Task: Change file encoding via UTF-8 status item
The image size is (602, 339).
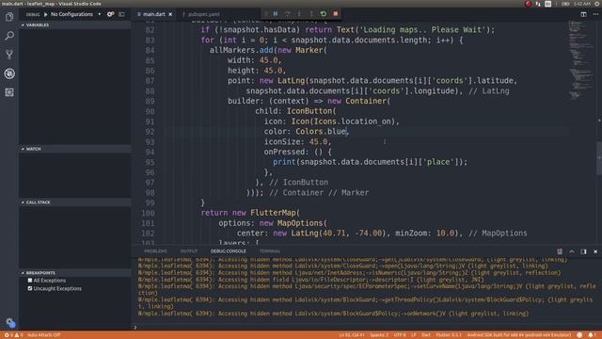Action: (x=400, y=335)
